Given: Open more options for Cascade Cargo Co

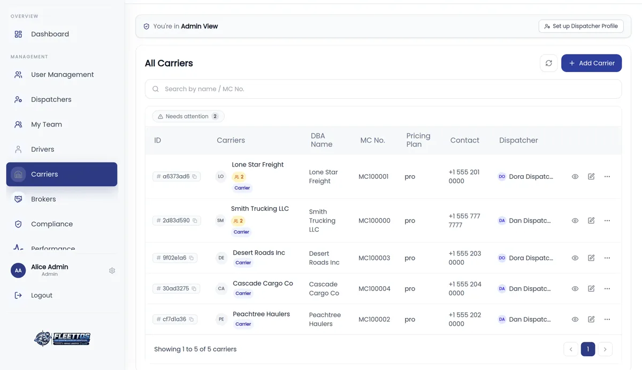Looking at the screenshot, I should (x=607, y=289).
